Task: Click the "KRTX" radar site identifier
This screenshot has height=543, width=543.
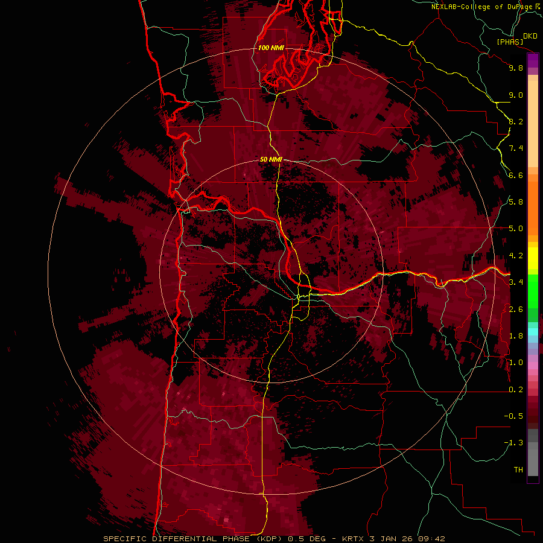Action: pos(353,539)
